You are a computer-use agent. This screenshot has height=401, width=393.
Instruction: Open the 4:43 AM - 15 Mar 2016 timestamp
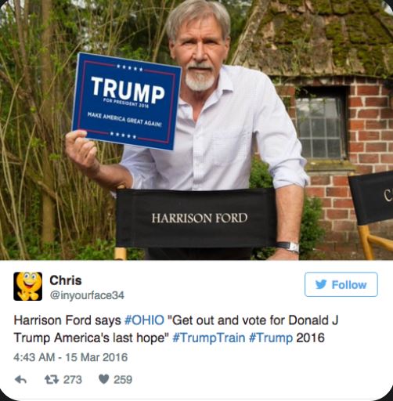[70, 357]
